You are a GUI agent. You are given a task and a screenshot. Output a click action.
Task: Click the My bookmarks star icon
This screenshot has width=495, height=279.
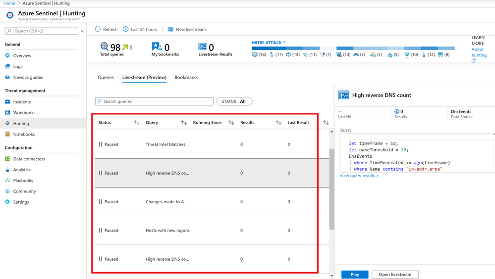pyautogui.click(x=157, y=46)
